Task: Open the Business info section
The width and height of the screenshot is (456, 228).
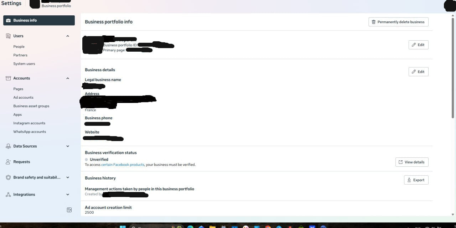Action: point(39,20)
